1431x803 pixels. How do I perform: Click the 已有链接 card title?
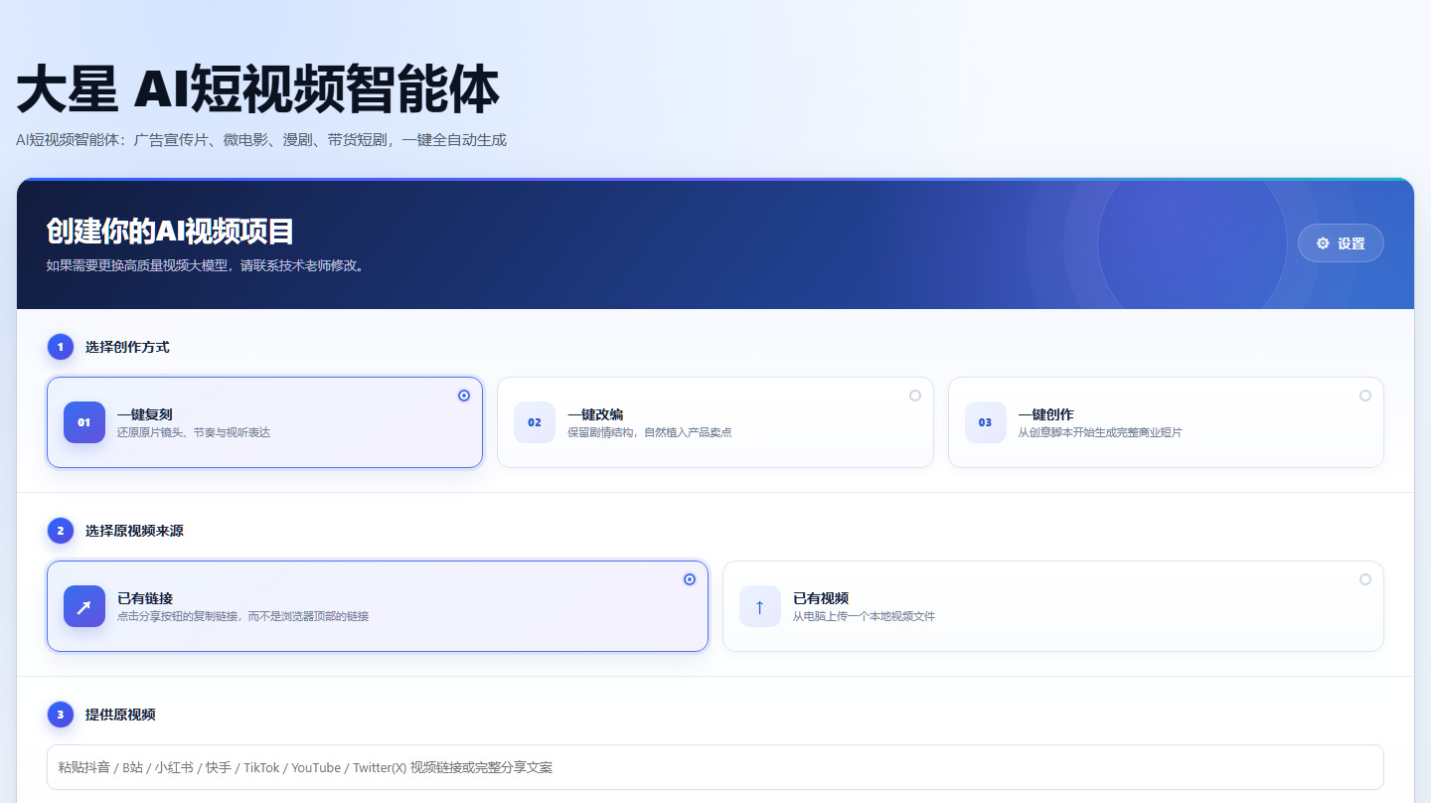pyautogui.click(x=145, y=598)
